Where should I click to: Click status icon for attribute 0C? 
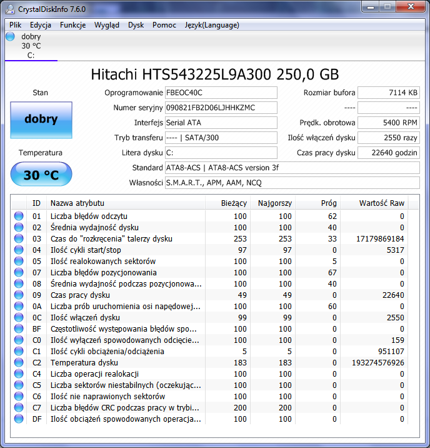(19, 317)
